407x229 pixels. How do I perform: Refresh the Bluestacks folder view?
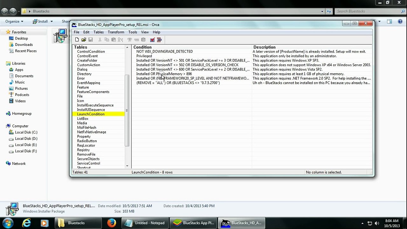coord(329,11)
